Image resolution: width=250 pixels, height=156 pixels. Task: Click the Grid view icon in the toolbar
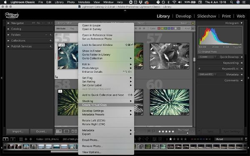point(59,131)
